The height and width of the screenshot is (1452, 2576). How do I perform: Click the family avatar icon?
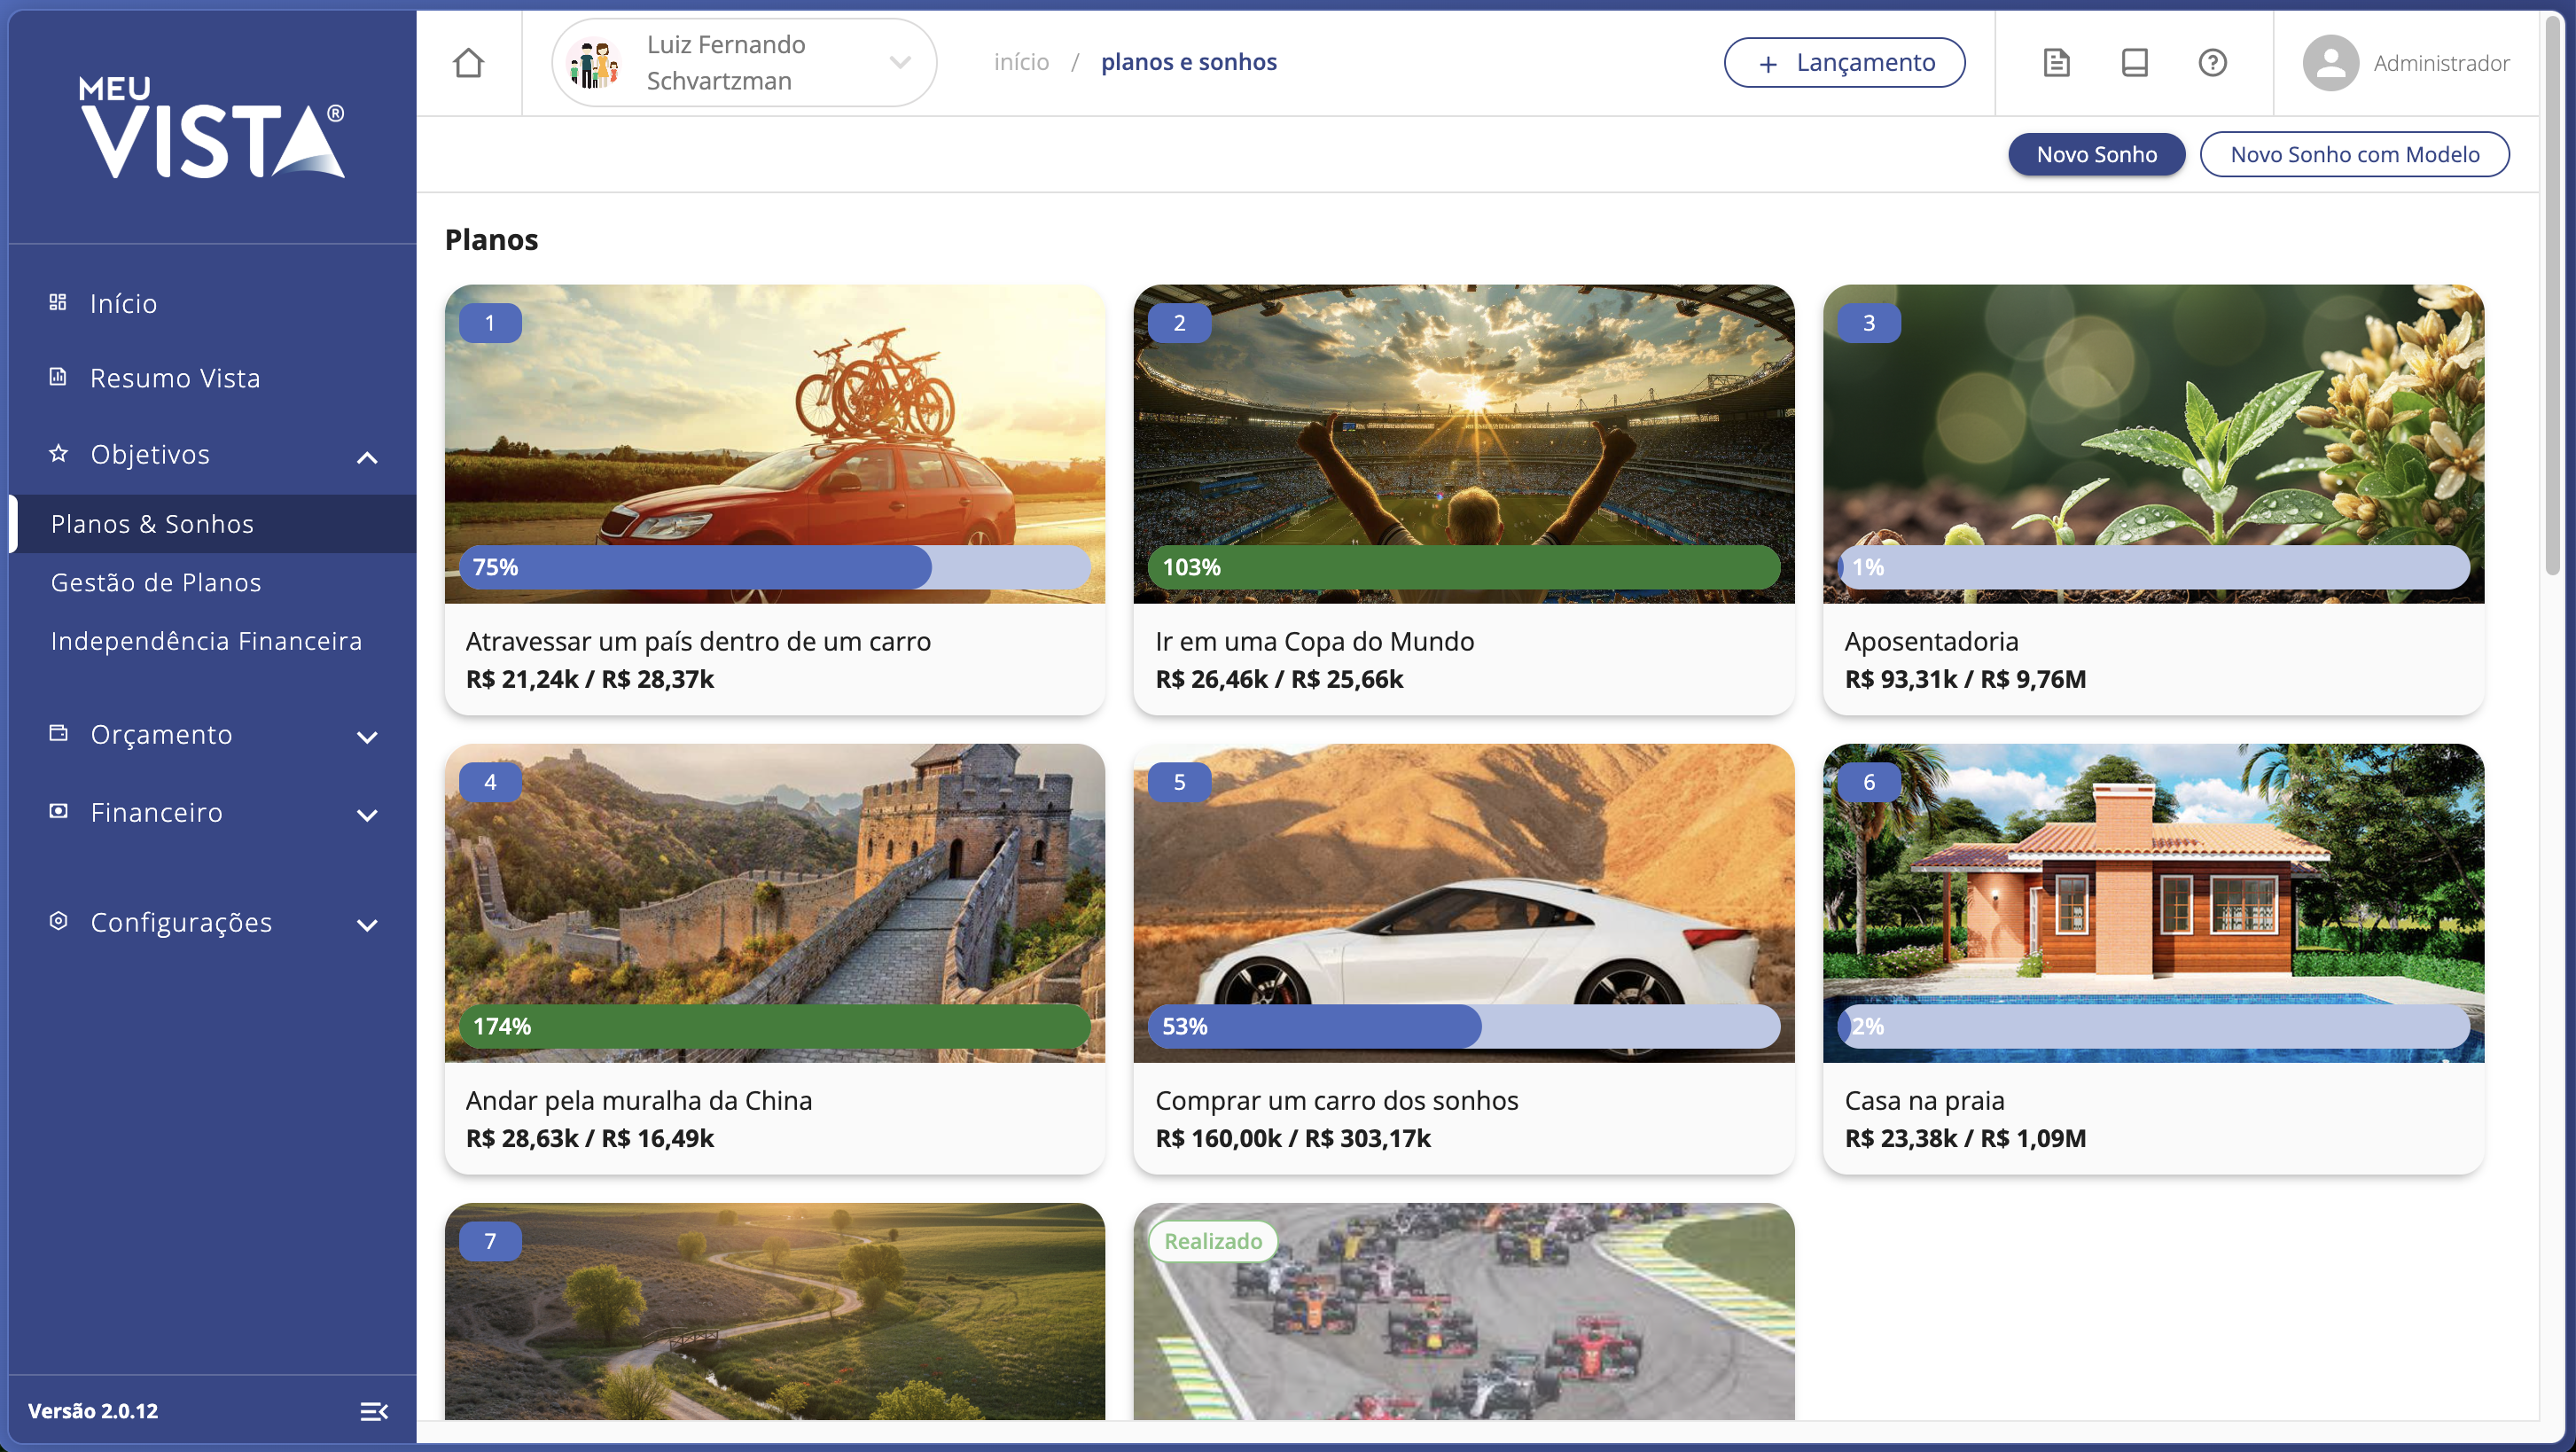pyautogui.click(x=594, y=63)
